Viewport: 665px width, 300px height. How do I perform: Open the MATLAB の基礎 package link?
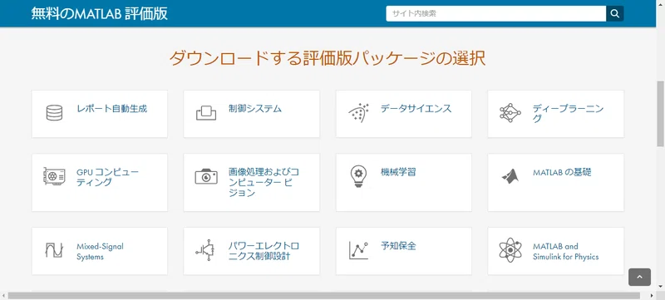(x=562, y=172)
